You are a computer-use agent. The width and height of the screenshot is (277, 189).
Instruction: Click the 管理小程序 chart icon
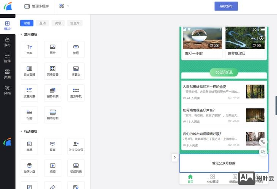pyautogui.click(x=27, y=6)
